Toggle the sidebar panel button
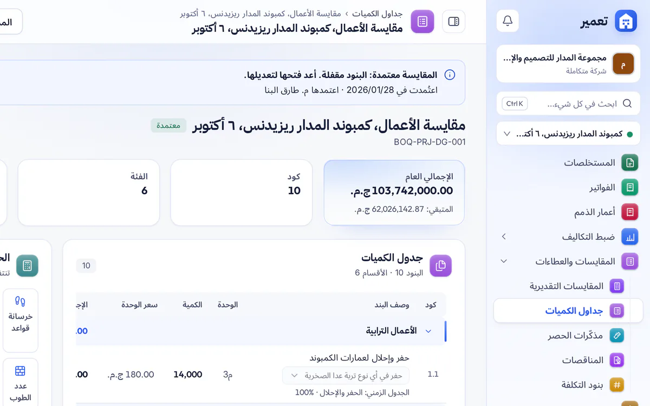This screenshot has width=650, height=406. 454,22
